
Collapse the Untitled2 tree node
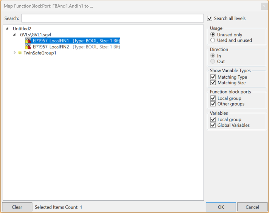[7, 28]
